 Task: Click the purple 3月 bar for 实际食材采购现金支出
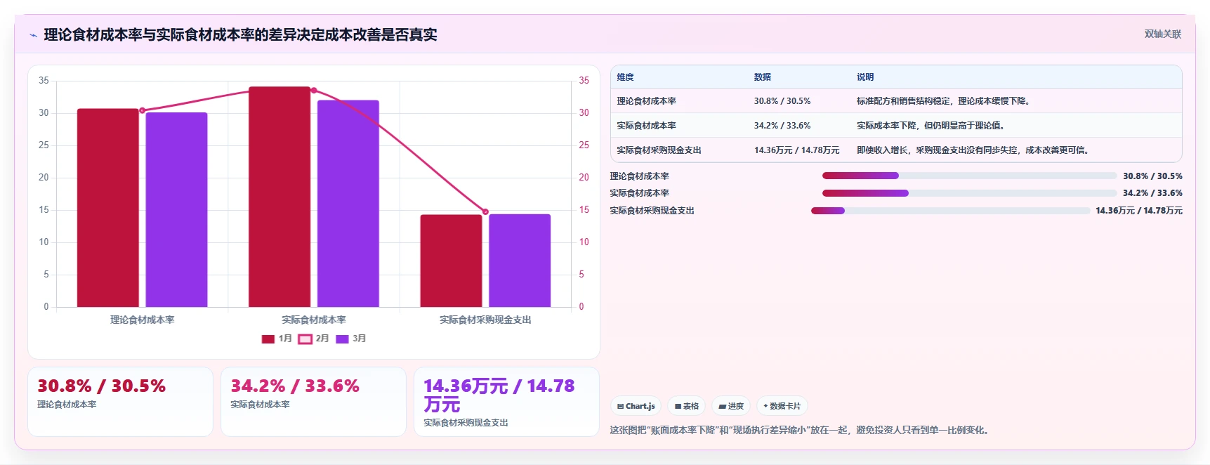(520, 261)
